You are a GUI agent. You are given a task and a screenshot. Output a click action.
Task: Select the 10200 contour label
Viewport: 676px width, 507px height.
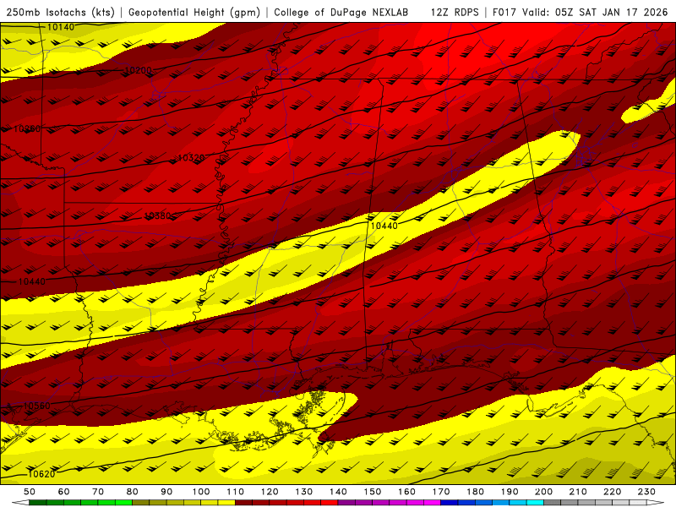[x=138, y=70]
